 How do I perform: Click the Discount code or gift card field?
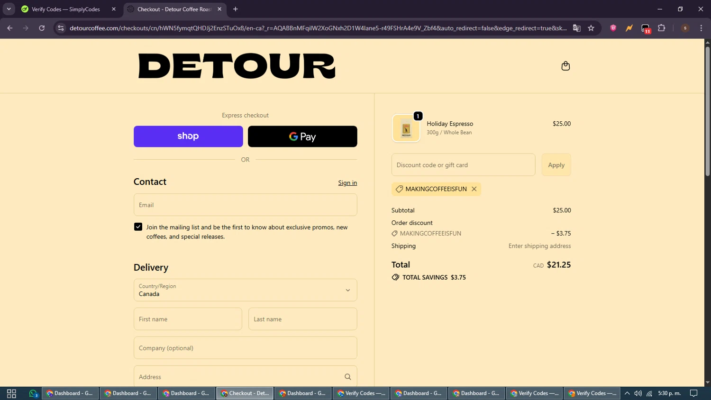(463, 165)
